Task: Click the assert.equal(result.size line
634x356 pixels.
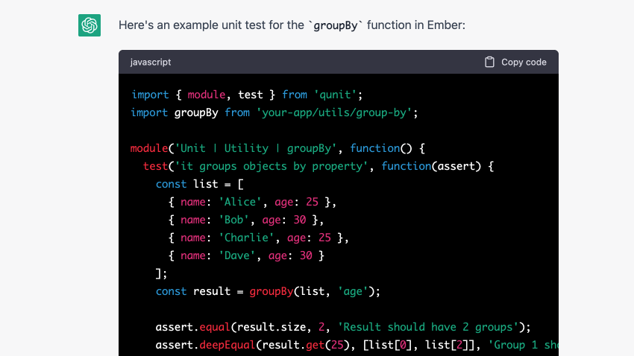Action: [x=343, y=327]
